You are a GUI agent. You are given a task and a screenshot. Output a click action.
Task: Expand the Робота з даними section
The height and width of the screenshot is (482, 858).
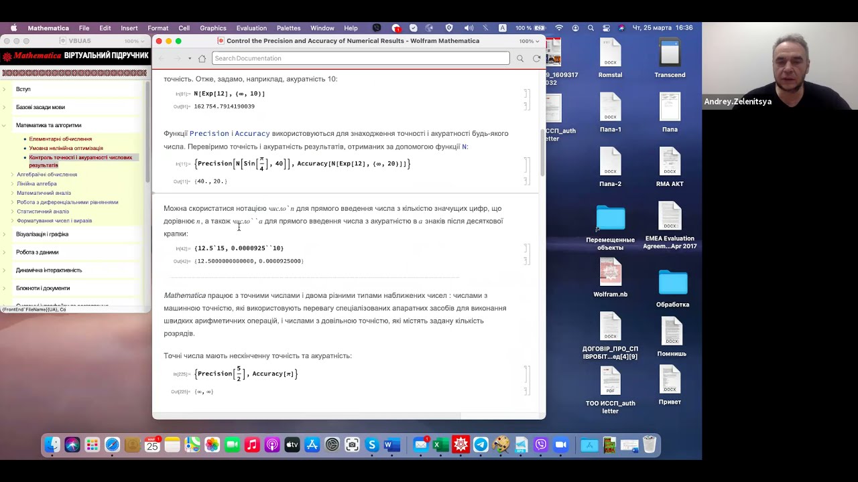click(x=4, y=252)
